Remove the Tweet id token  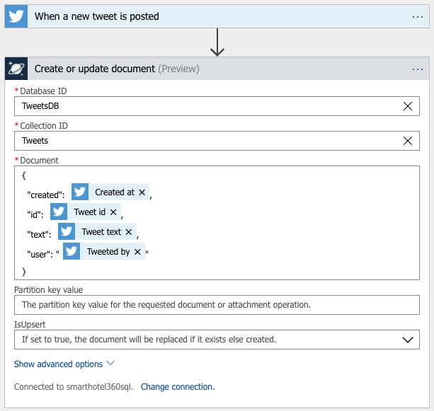click(x=113, y=212)
